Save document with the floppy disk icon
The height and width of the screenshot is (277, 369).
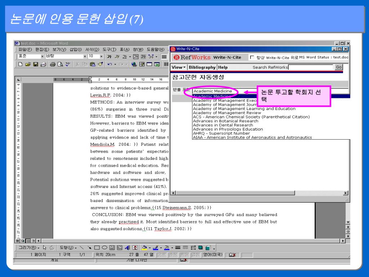(36, 64)
